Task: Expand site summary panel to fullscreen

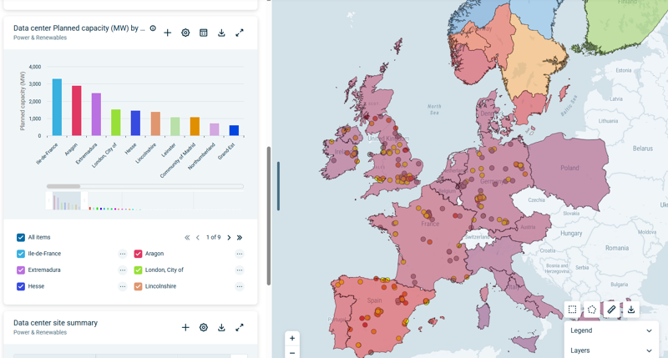Action: pyautogui.click(x=240, y=327)
